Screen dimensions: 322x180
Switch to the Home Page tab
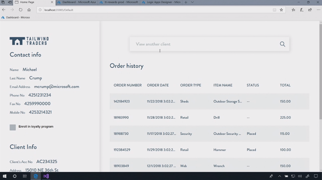coord(27,2)
